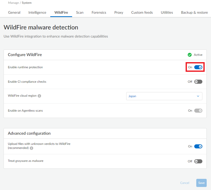Click the Active status text
The width and height of the screenshot is (211, 190).
pyautogui.click(x=198, y=55)
